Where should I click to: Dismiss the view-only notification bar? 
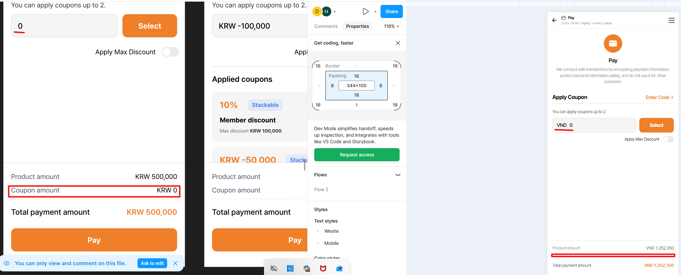[x=175, y=263]
